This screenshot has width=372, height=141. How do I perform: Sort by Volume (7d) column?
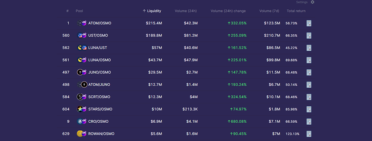[269, 11]
